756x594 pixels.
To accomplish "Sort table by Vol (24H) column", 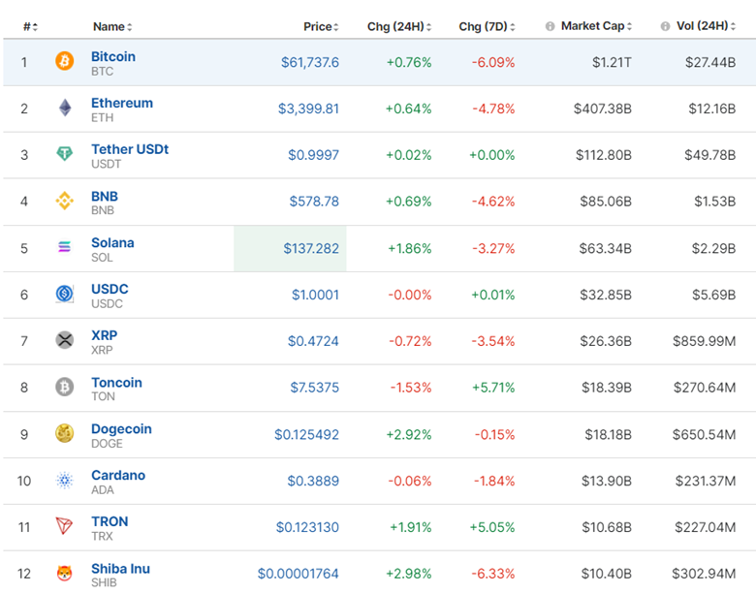I will 707,26.
